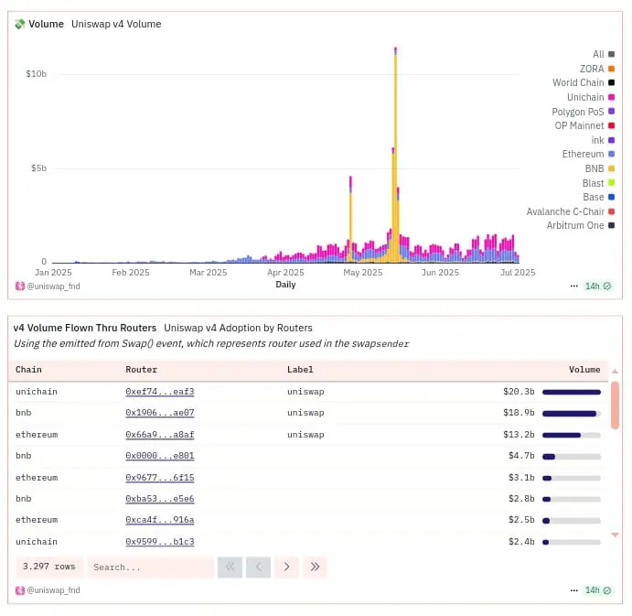Open router address 0x9677...6f15
Image resolution: width=632 pixels, height=616 pixels.
(160, 478)
